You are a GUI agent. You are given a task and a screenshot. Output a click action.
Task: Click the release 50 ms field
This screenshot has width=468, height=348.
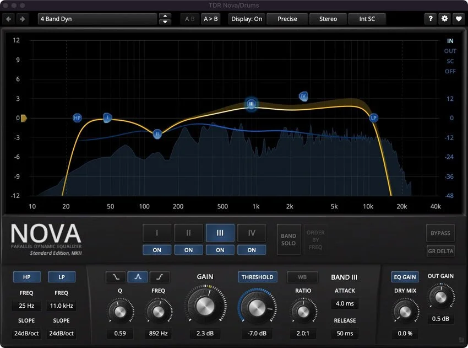pyautogui.click(x=345, y=333)
